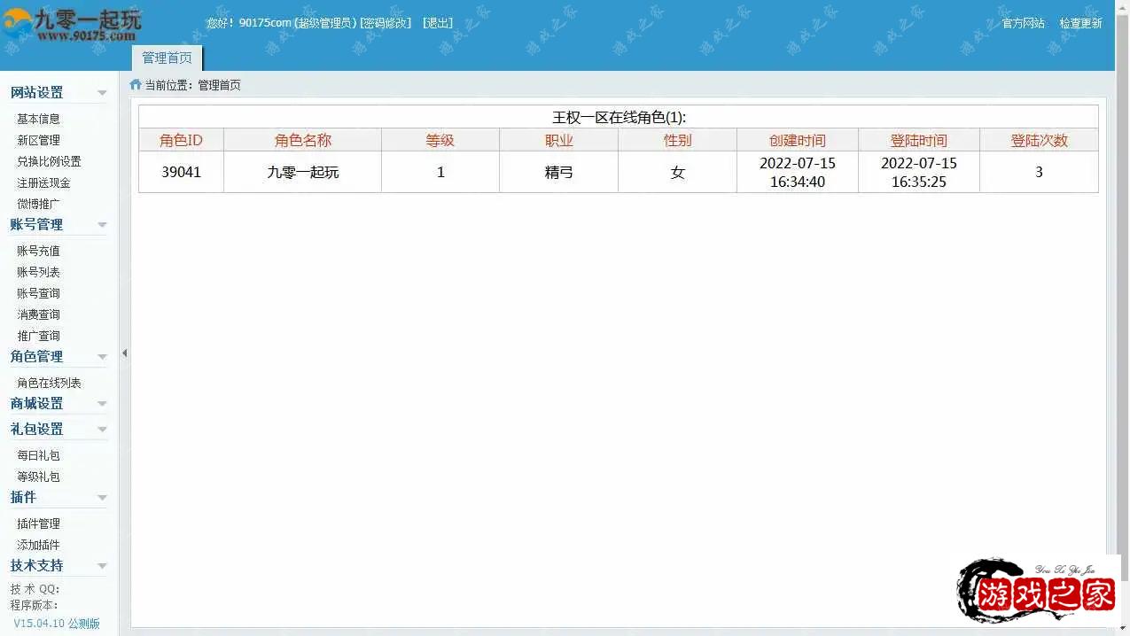Expand the 账号管理 section chevron
The image size is (1130, 636).
[103, 224]
